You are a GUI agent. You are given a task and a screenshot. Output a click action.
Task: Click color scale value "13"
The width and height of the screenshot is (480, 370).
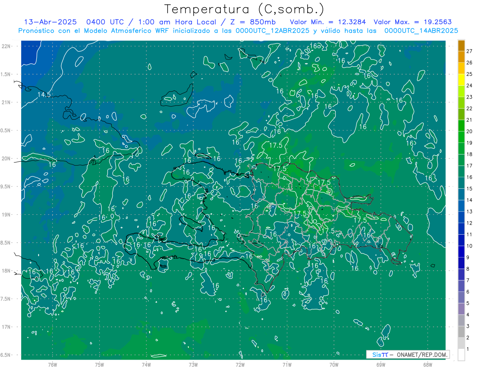(470, 212)
